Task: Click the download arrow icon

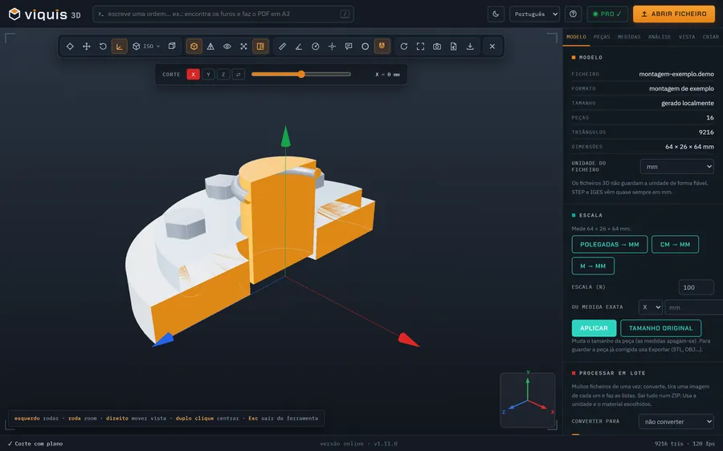Action: click(470, 47)
